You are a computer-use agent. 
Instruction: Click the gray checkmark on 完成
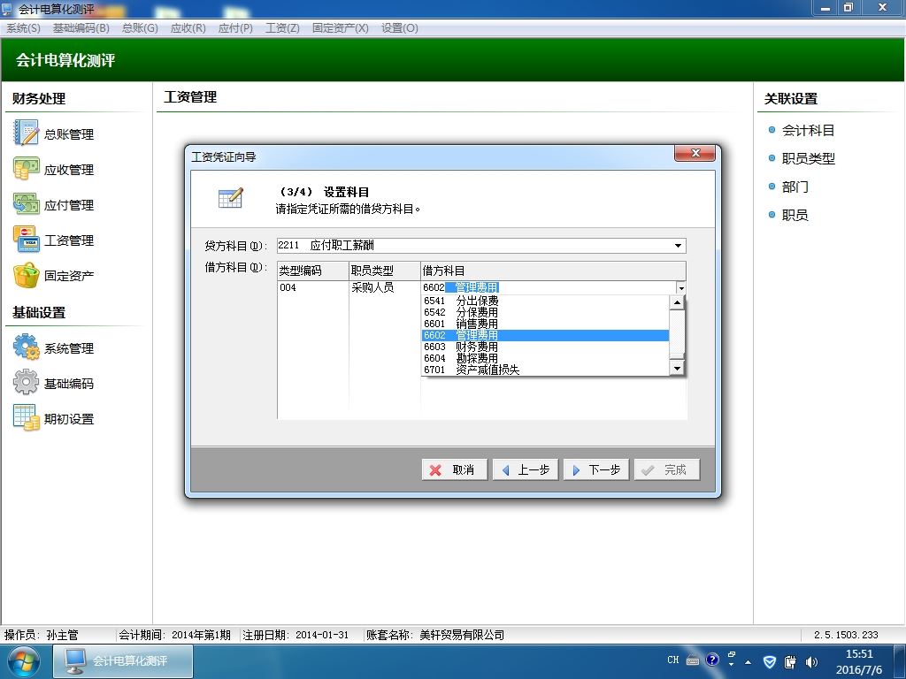tap(648, 470)
